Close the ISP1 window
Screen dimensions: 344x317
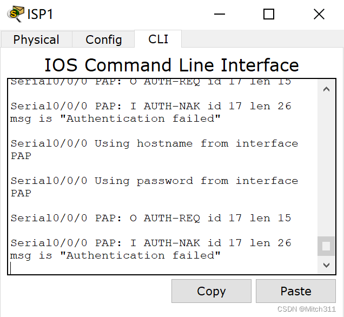click(x=319, y=14)
